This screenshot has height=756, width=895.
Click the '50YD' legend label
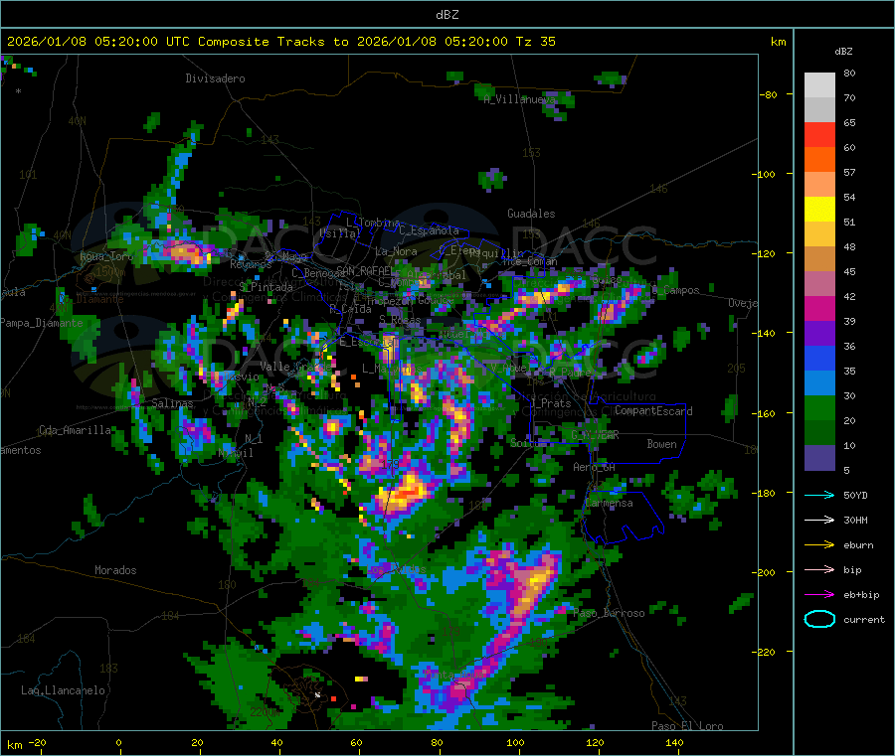(855, 495)
